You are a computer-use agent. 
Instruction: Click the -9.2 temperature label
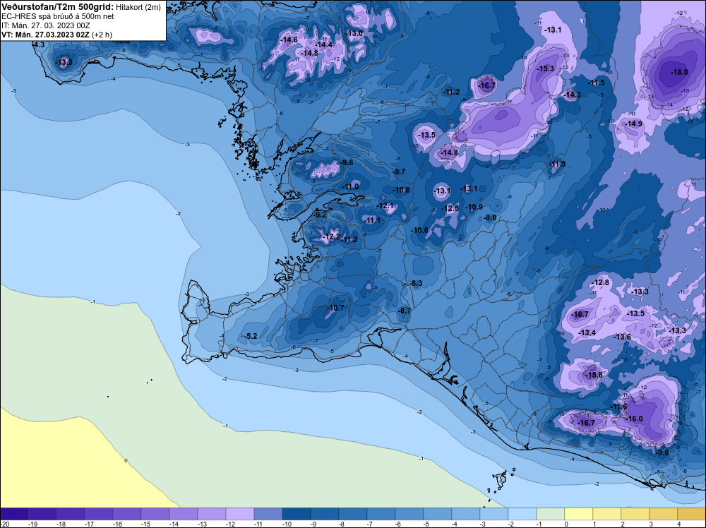(320, 215)
